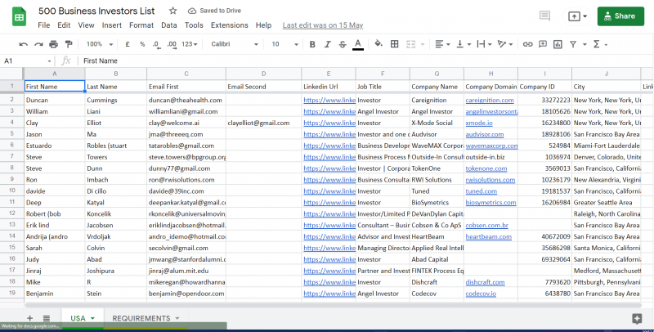Open the Calibri font dropdown
Image resolution: width=654 pixels, height=332 pixels.
point(235,44)
